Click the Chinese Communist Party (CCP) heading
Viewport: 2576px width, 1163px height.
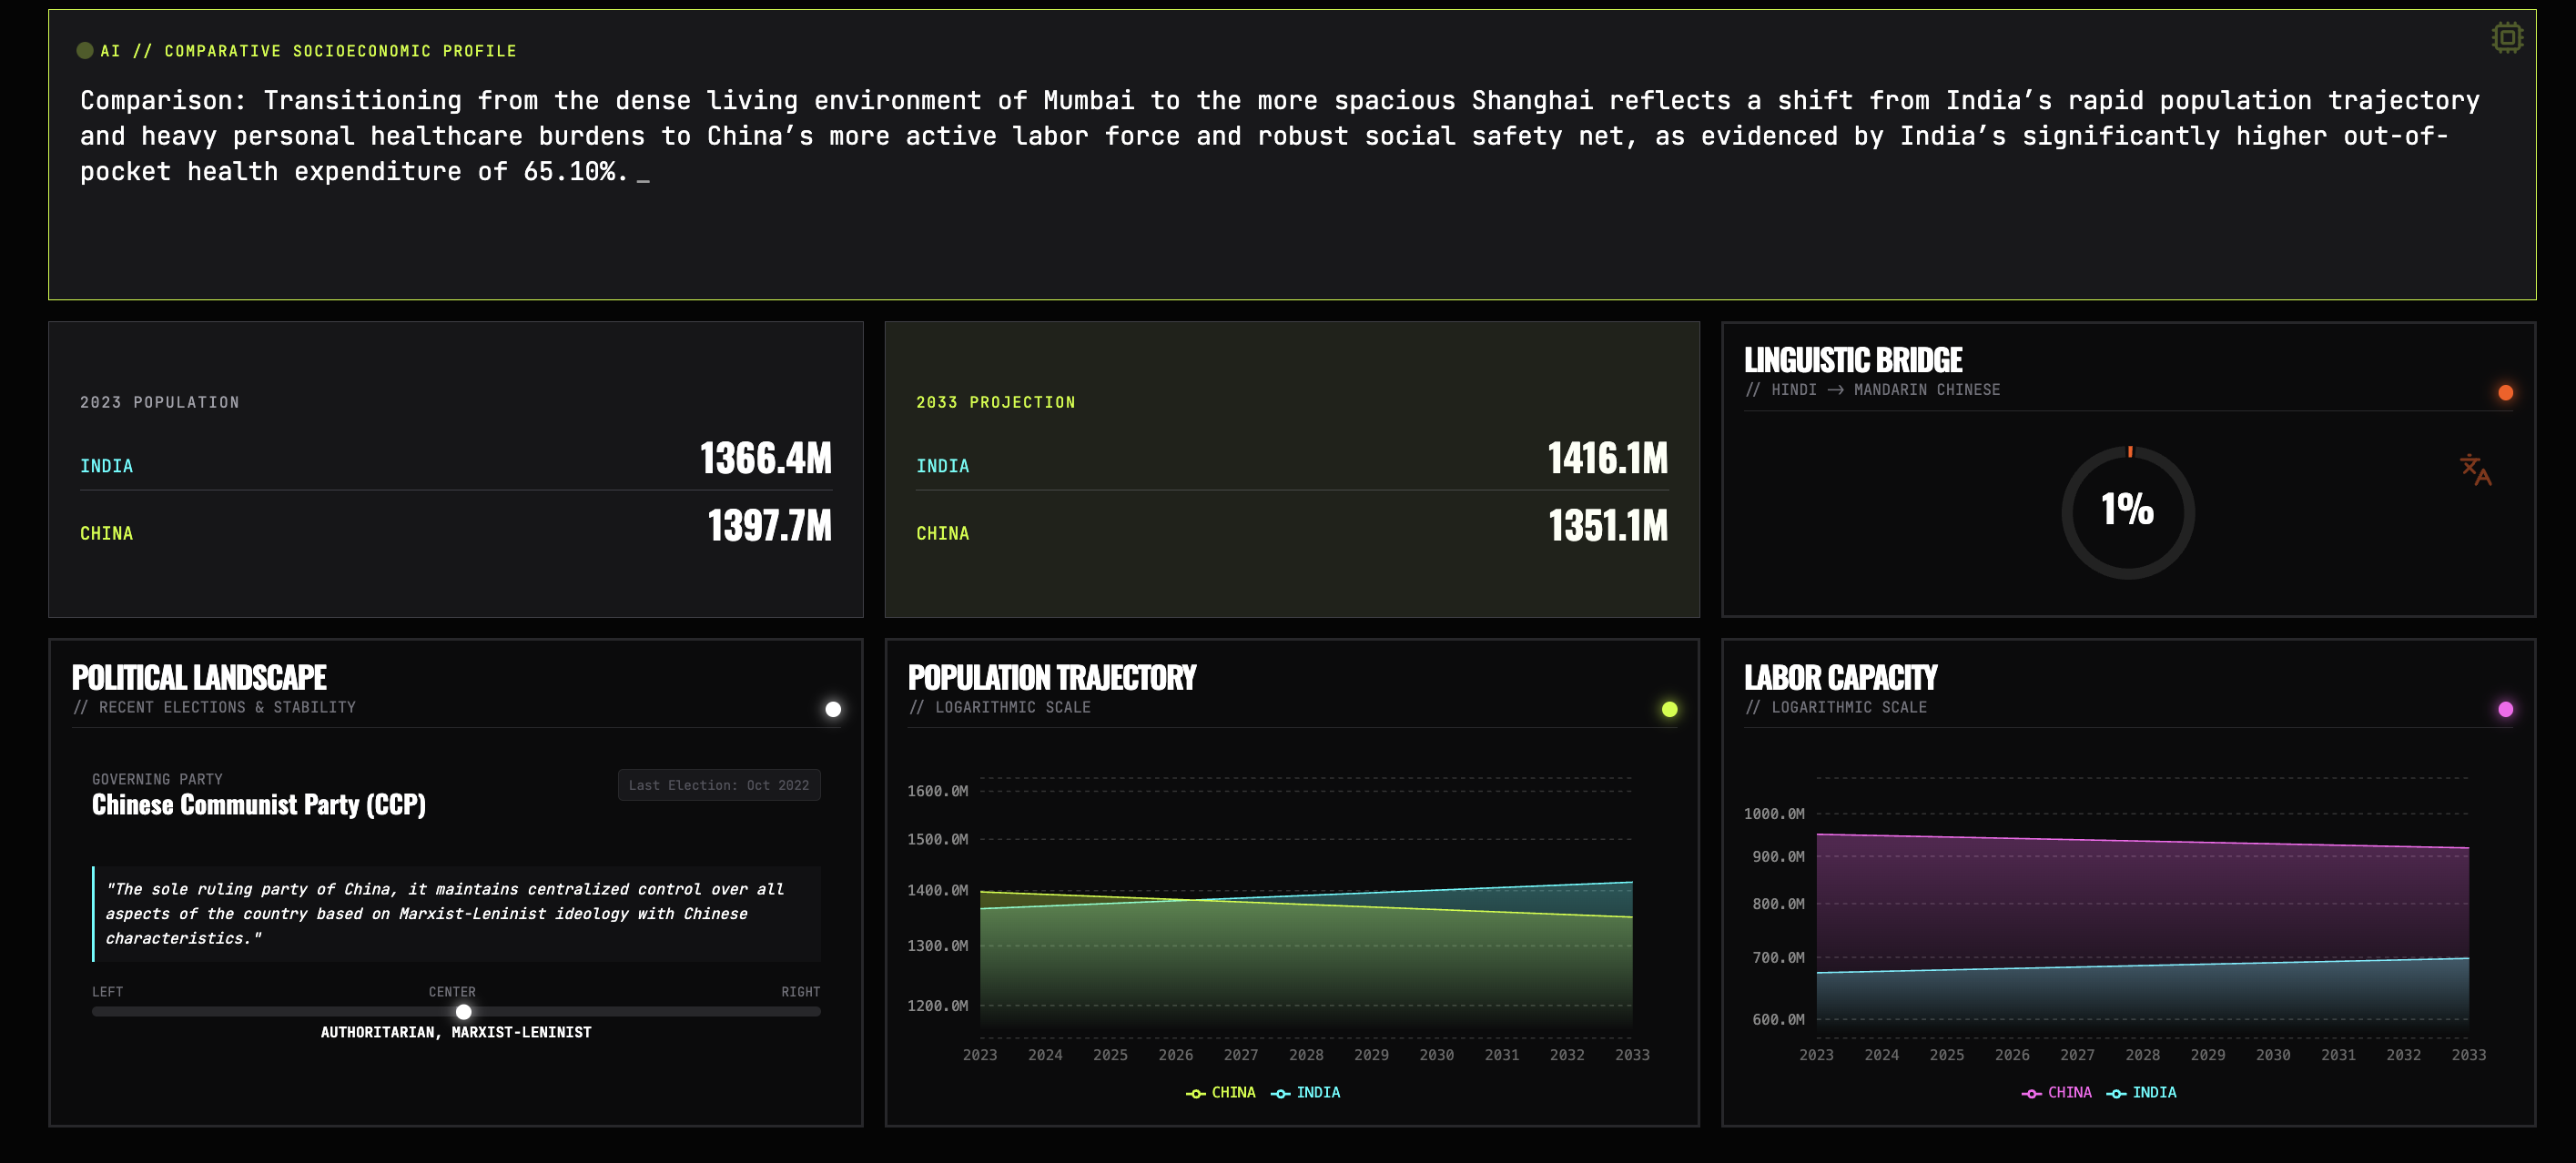click(259, 805)
